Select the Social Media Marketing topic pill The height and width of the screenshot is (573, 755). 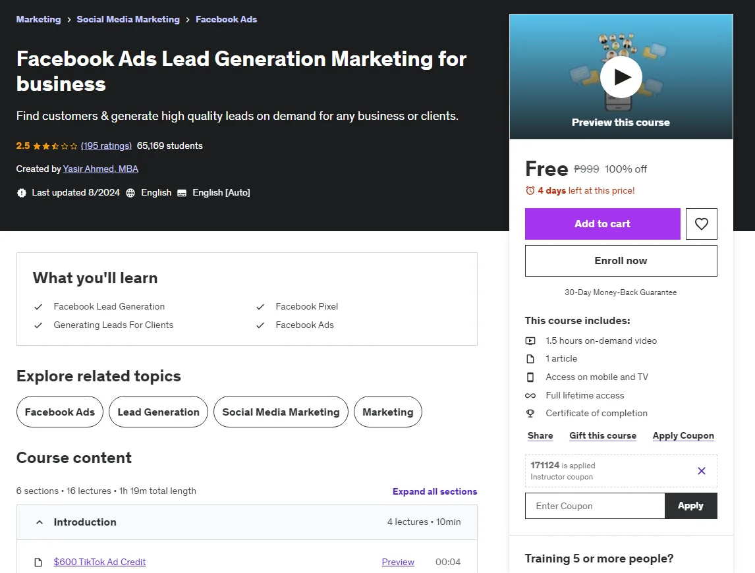pos(281,412)
